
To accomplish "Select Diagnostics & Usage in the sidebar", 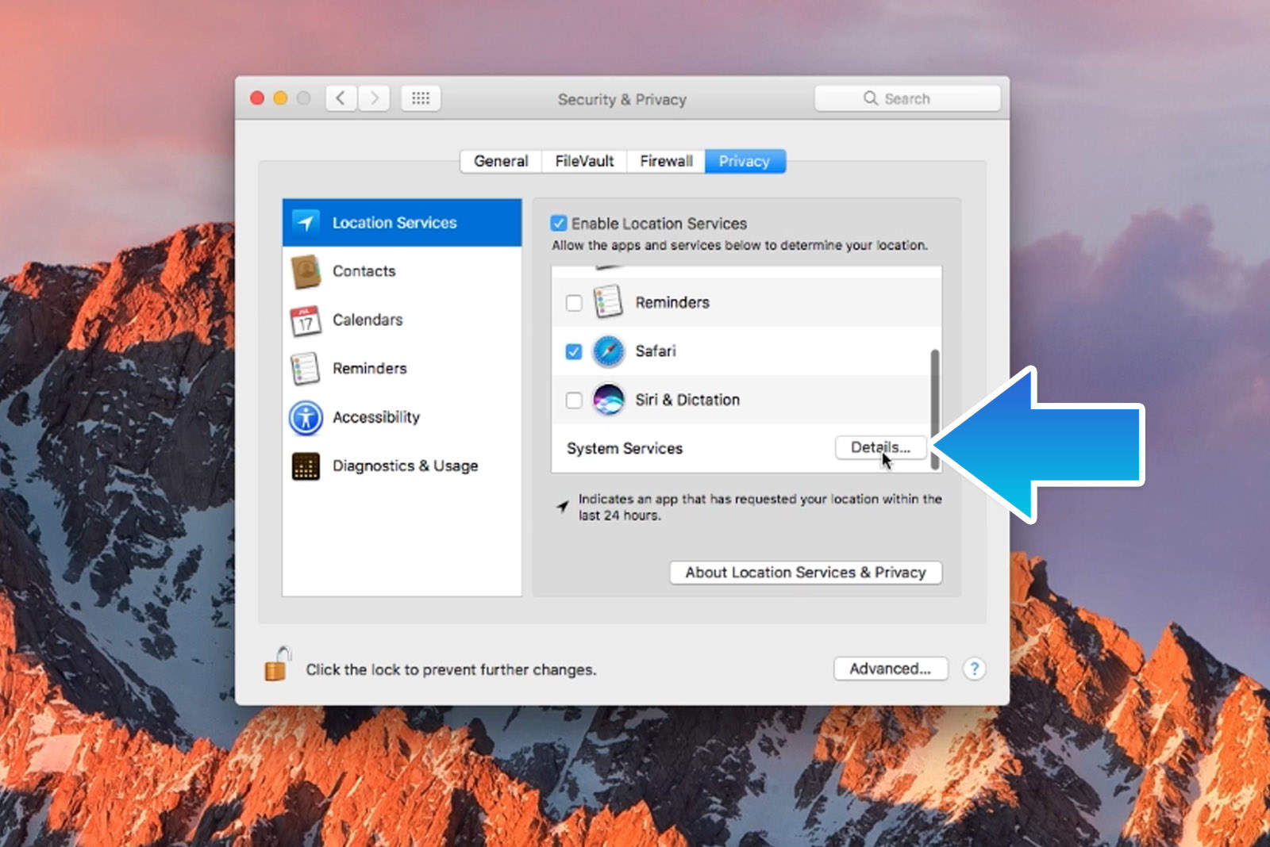I will (404, 466).
